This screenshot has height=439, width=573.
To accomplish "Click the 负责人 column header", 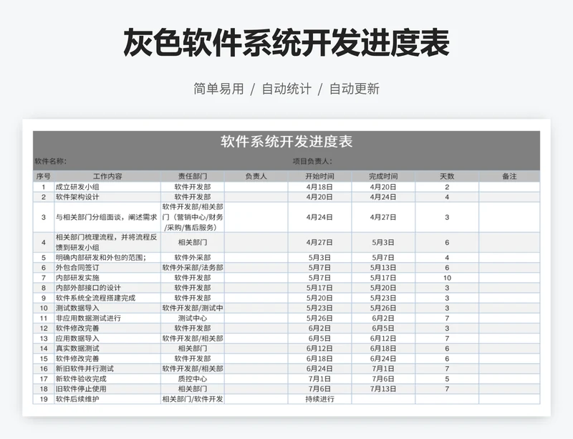I will coord(256,176).
